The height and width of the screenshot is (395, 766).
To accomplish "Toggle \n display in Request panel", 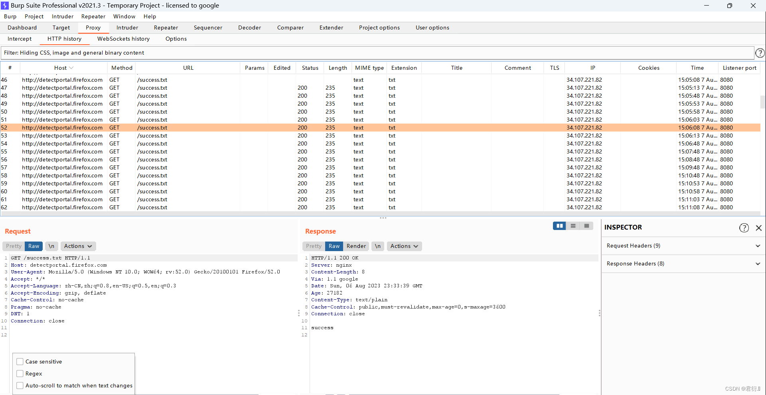I will pos(51,246).
